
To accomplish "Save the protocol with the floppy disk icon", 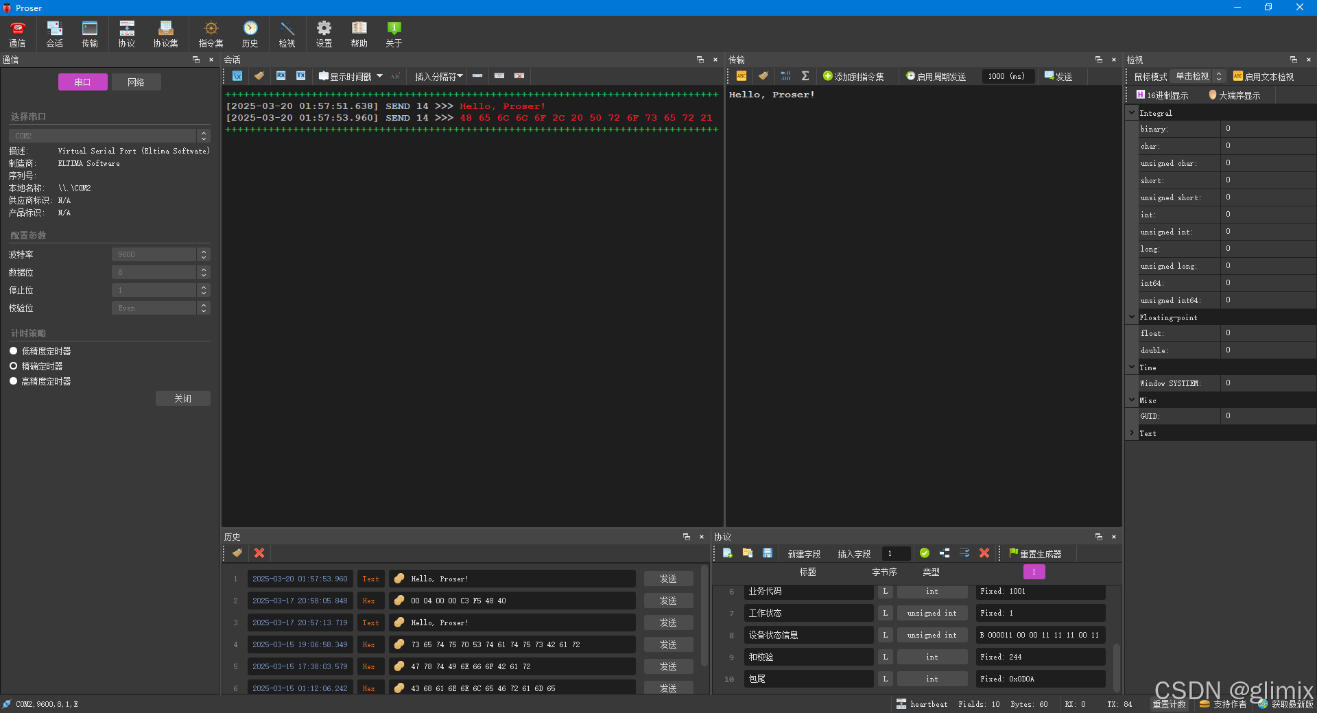I will pos(768,553).
